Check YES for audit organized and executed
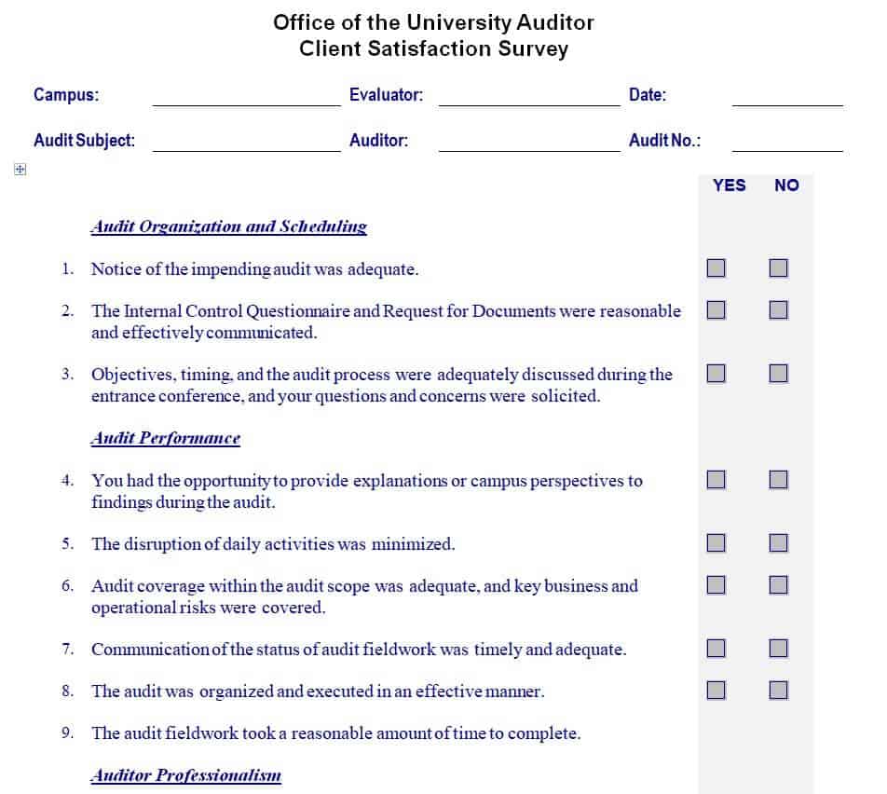The image size is (887, 794). 716,691
